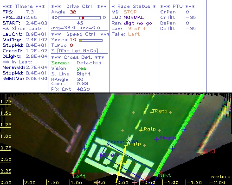Click the 1.75 vertical scale tick
The width and height of the screenshot is (232, 185).
(6, 102)
